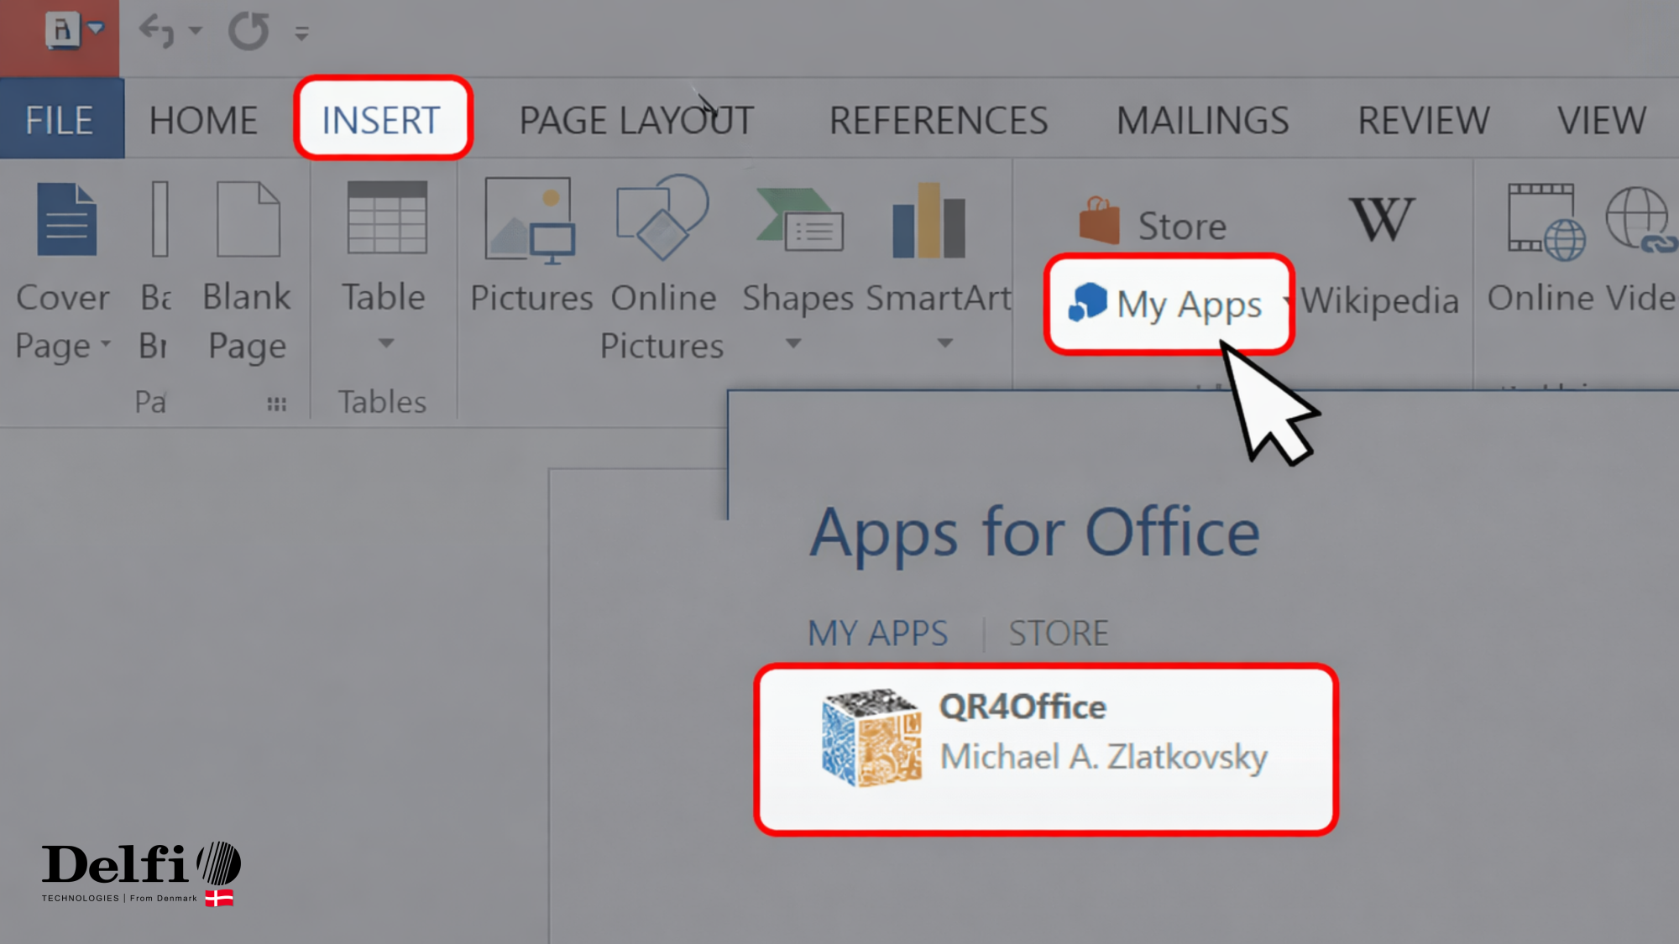
Task: Click the Pictures icon
Action: pyautogui.click(x=529, y=220)
